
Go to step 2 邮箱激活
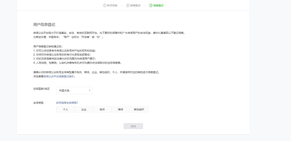[133, 5]
